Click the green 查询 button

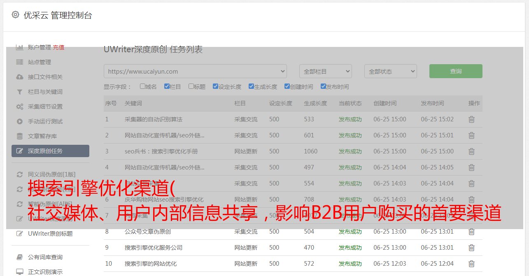[x=456, y=71]
